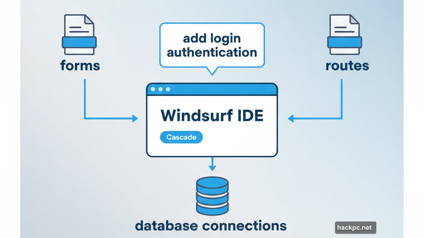424x238 pixels.
Task: Expand the add login authentication speech bubble
Action: (x=212, y=45)
